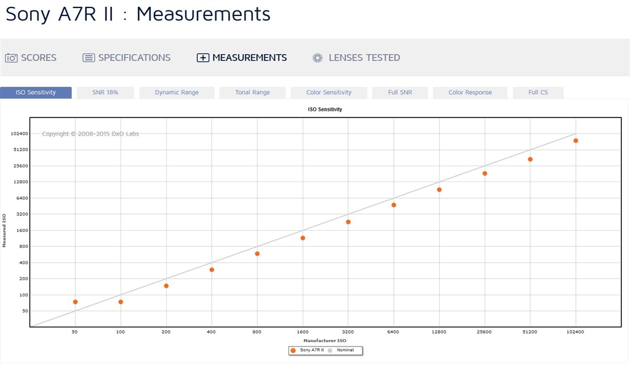Click the data point at manufacturer ISO 400
Screen dimensions: 630x368
(212, 270)
